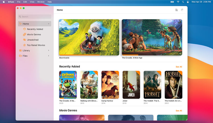Click the Search input field
The height and width of the screenshot is (123, 213).
[35, 17]
